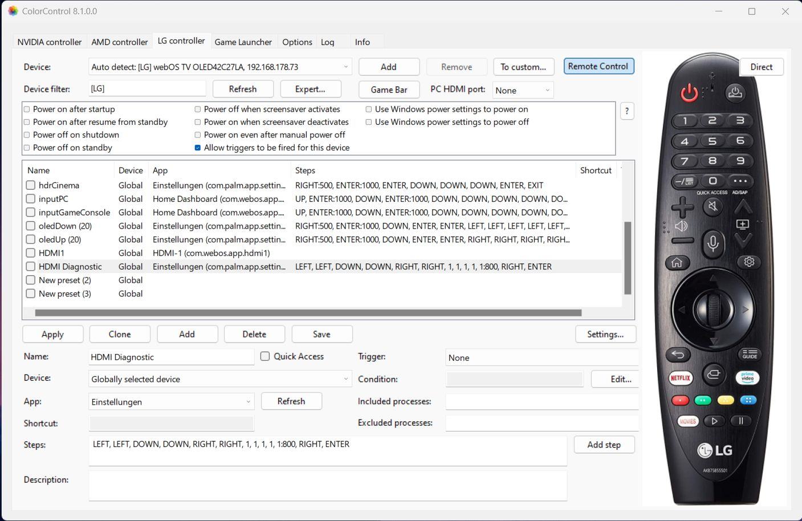Click the prime video button on remote
The width and height of the screenshot is (802, 521).
click(x=747, y=377)
